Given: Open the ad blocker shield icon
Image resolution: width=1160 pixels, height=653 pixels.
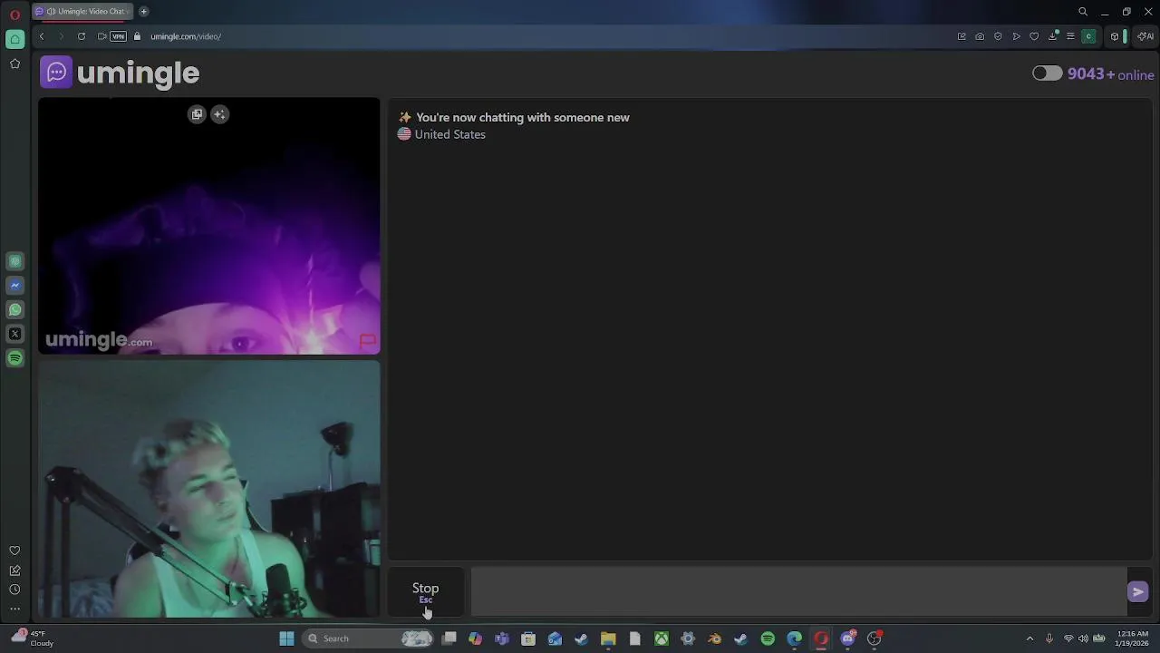Looking at the screenshot, I should [998, 36].
